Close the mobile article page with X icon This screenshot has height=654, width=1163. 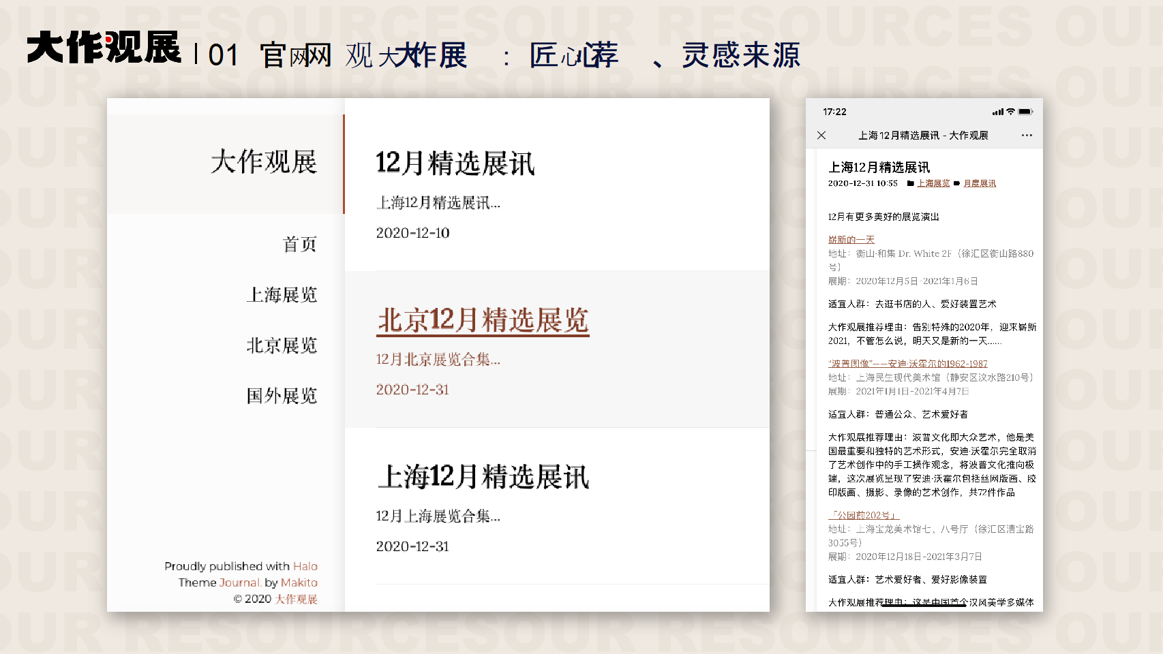click(821, 135)
